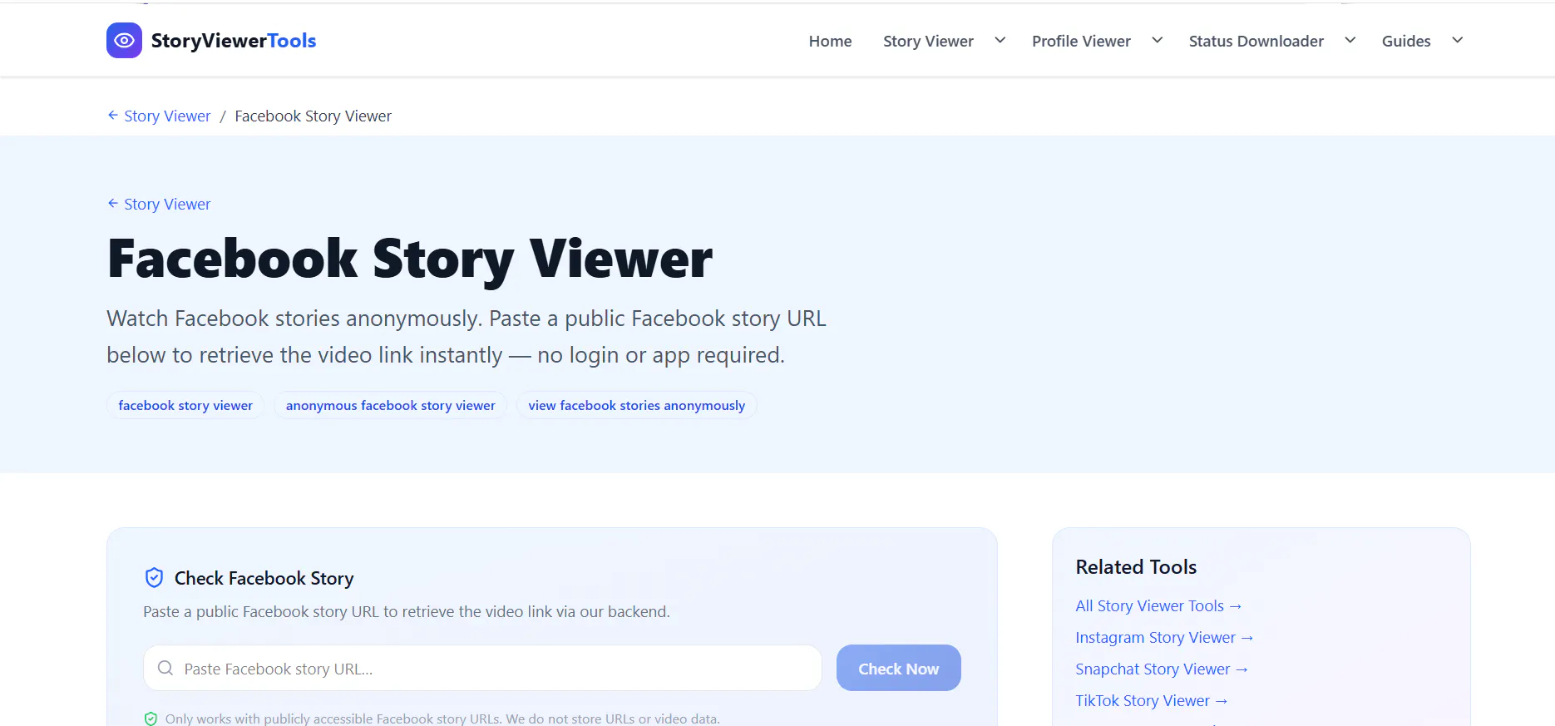Select the Facebook Story Viewer breadcrumb text
1555x726 pixels.
pos(313,116)
